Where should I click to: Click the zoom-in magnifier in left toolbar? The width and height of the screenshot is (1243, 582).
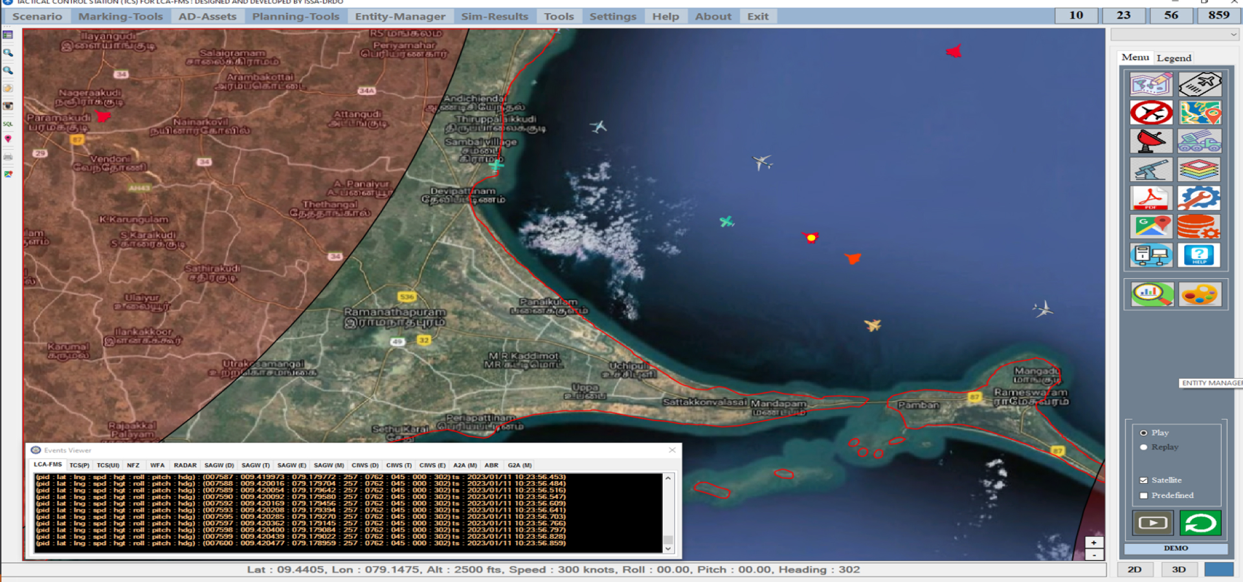tap(8, 52)
